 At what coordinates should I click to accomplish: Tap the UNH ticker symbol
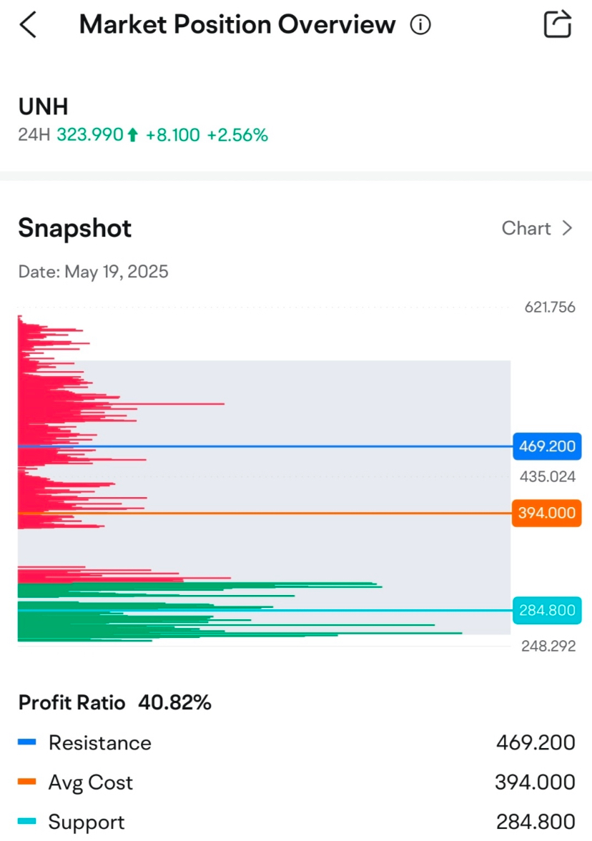click(x=44, y=106)
